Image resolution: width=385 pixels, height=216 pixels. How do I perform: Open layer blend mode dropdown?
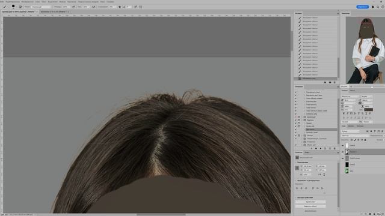(356, 136)
